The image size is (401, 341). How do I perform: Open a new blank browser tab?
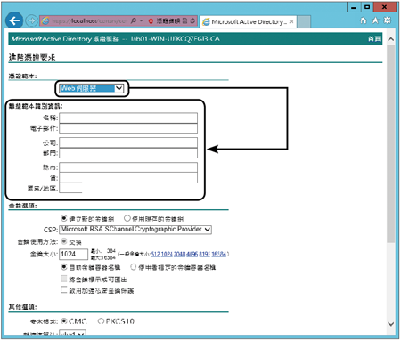304,22
